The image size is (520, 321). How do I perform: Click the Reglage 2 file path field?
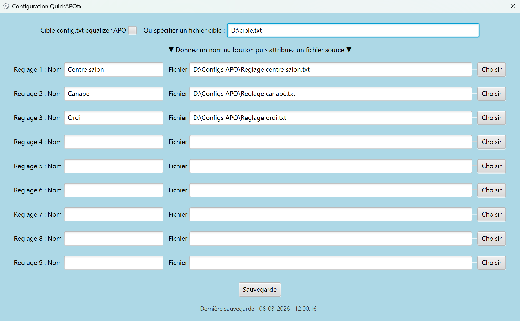330,94
